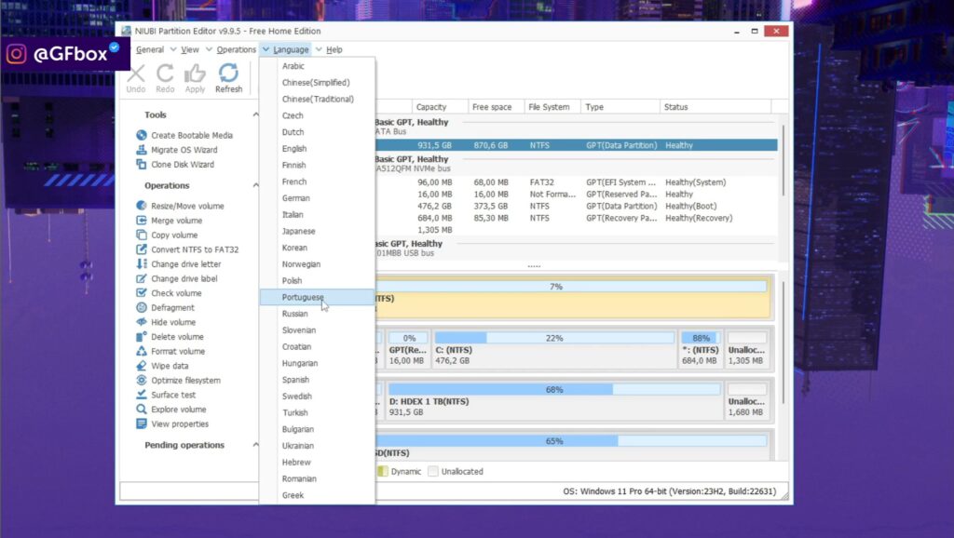This screenshot has width=954, height=538.
Task: Open Change drive letter
Action: [179, 264]
